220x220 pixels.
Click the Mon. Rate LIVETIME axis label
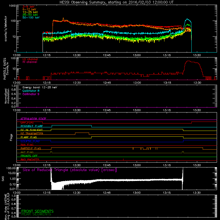tap(7, 207)
